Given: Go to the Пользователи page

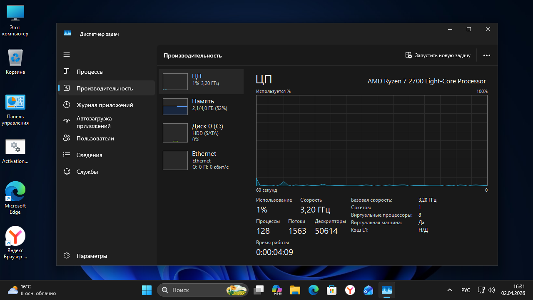Looking at the screenshot, I should [95, 138].
